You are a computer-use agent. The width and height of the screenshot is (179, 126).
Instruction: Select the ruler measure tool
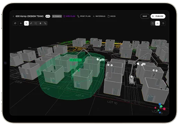31,23
